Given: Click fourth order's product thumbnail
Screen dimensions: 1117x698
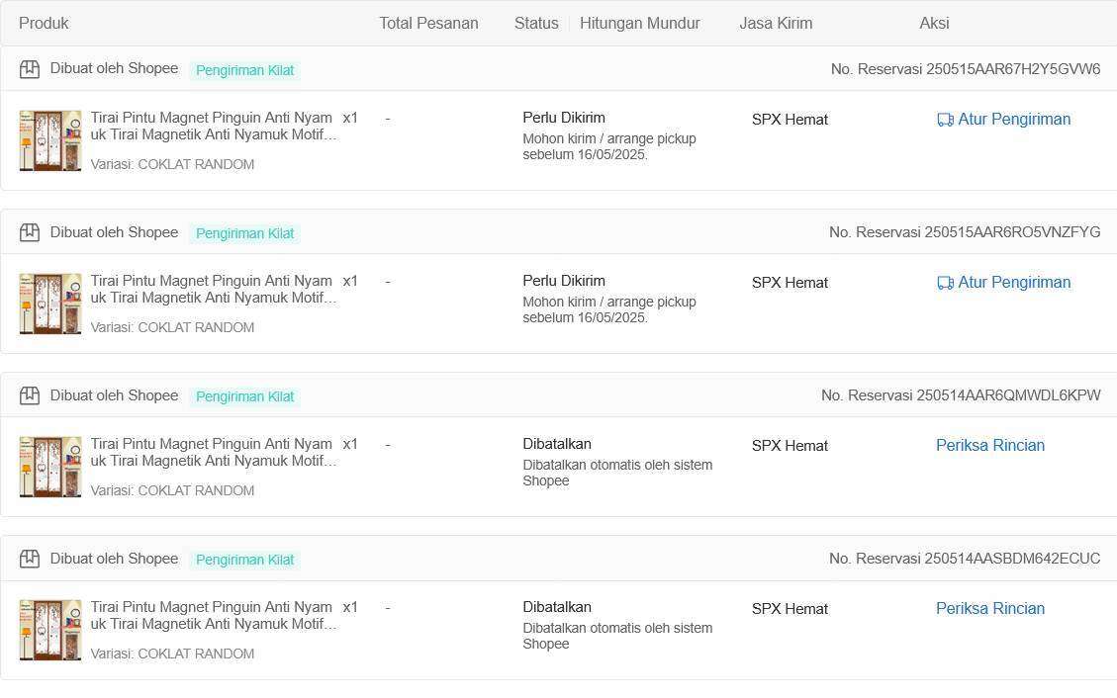Looking at the screenshot, I should [x=49, y=630].
